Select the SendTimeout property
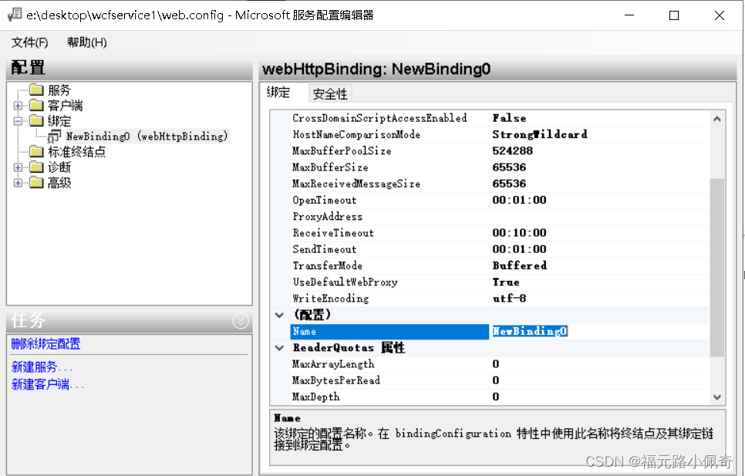The image size is (745, 476). [324, 249]
